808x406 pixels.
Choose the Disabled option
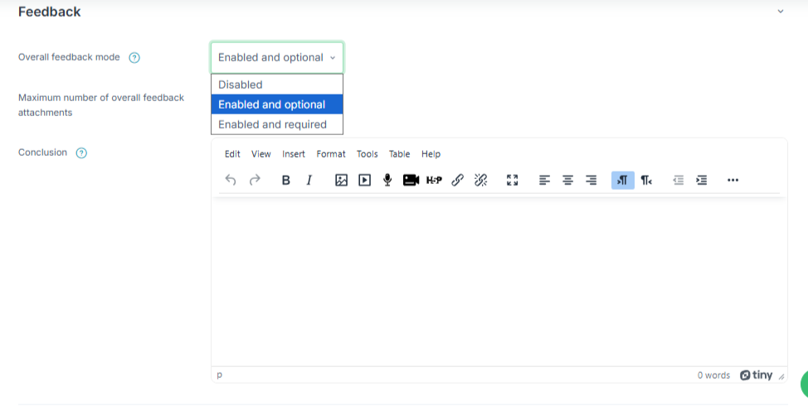pyautogui.click(x=277, y=85)
